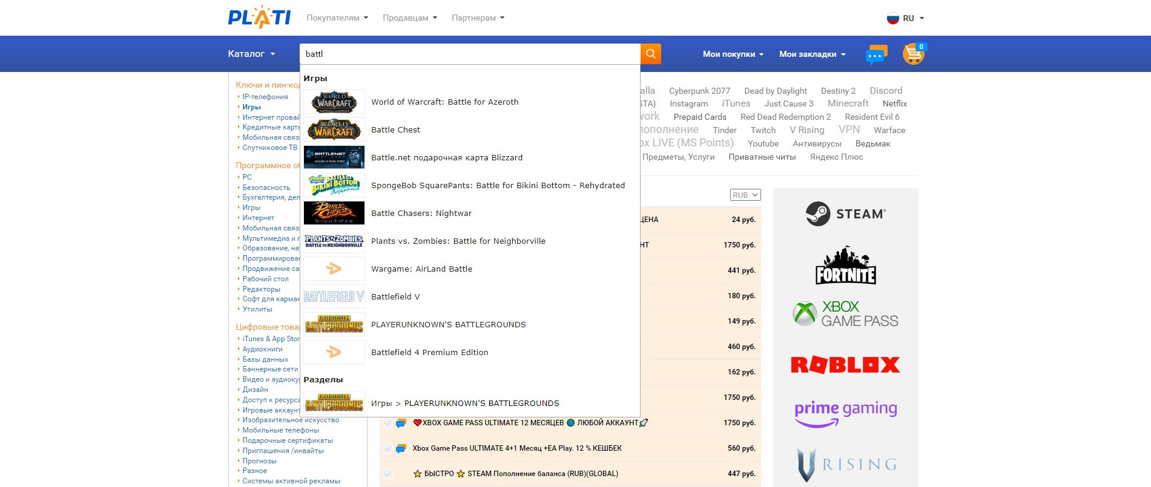Expand the Партнерам menu
This screenshot has width=1151, height=487.
[x=478, y=18]
